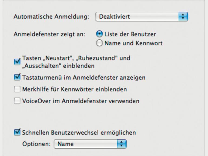Click the "Anmeldefenster zeigt an:" label
This screenshot has width=208, height=156.
(x=49, y=34)
